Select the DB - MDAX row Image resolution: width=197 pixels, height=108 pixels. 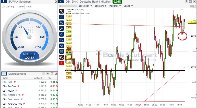(x=29, y=91)
